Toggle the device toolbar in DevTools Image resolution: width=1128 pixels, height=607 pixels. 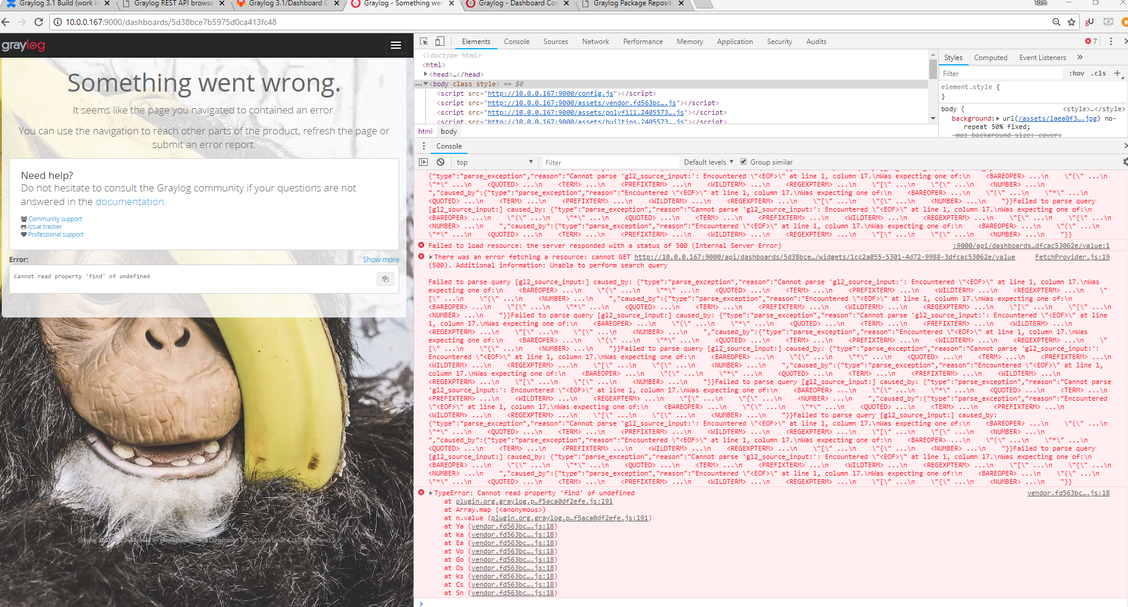point(440,42)
